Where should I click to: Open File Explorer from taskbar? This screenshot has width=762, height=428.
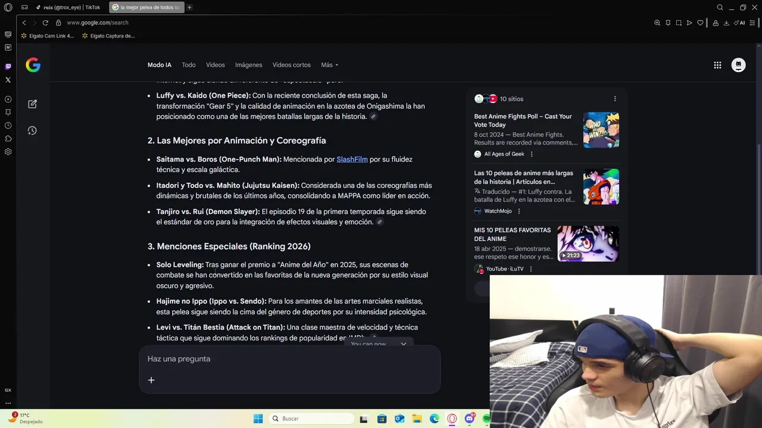tap(417, 418)
